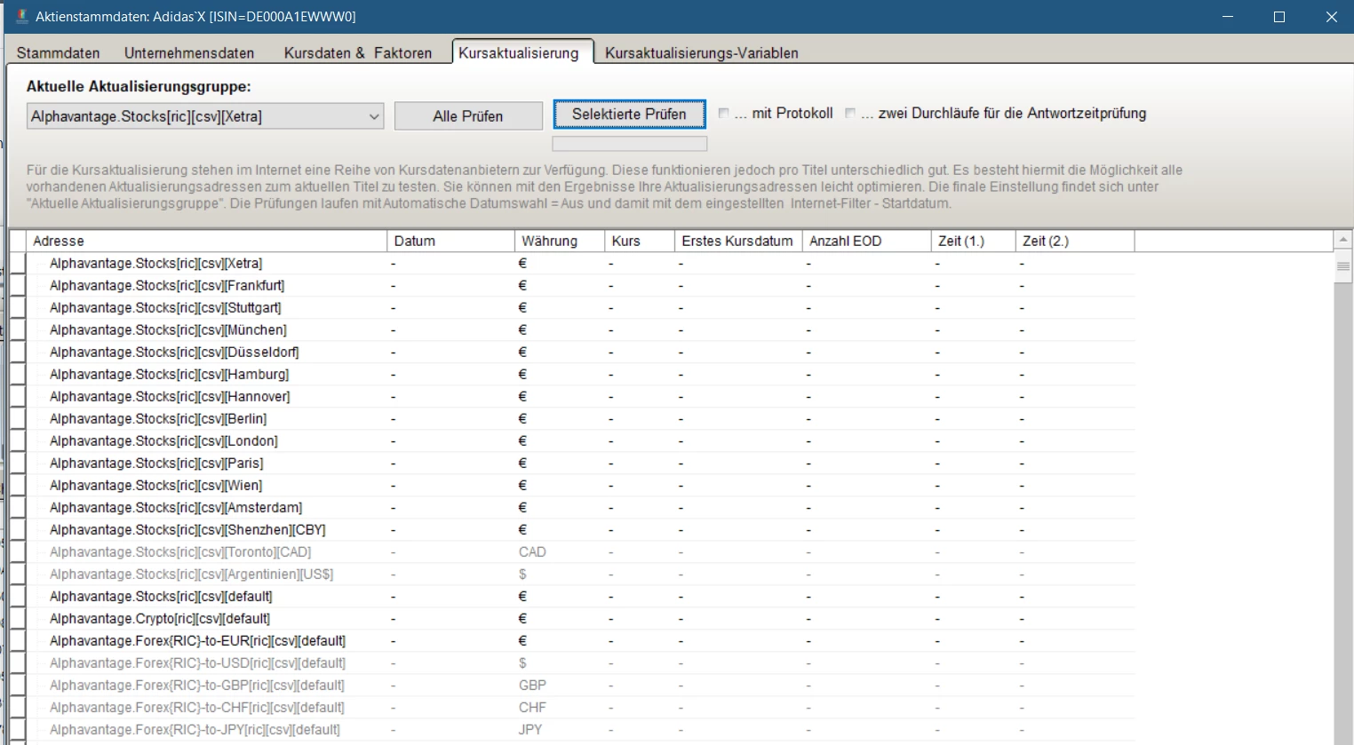Sort by the Währung column header
The width and height of the screenshot is (1354, 745).
coord(559,241)
